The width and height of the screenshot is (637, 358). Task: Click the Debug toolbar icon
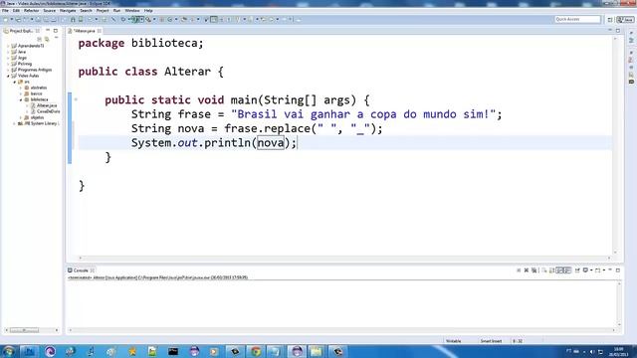coord(123,20)
